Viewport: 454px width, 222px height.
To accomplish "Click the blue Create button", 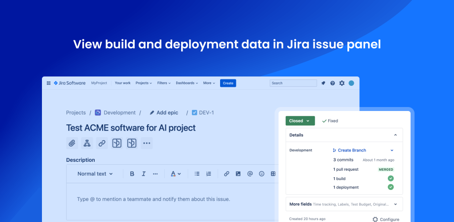I will pos(228,83).
